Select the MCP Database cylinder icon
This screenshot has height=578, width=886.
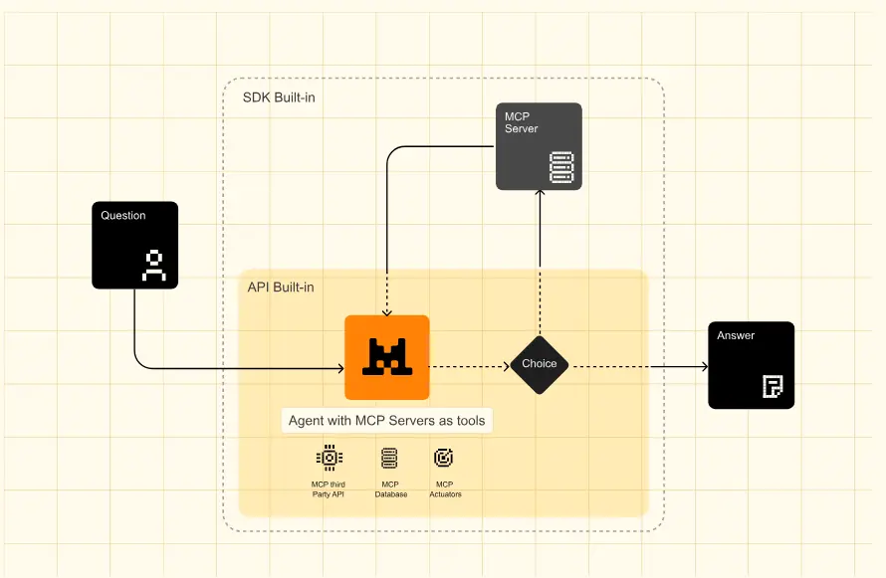coord(389,458)
